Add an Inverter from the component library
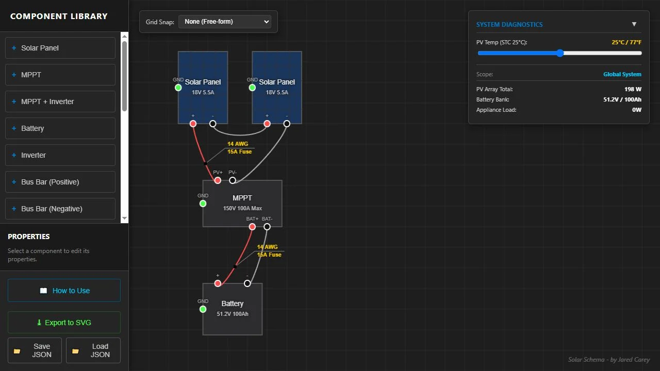 (60, 155)
